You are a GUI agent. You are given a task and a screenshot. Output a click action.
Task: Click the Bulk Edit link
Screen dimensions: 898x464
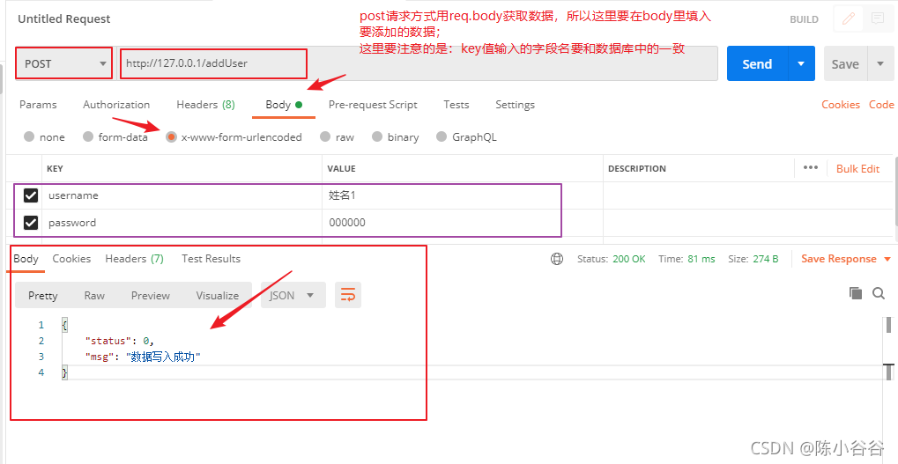coord(857,168)
